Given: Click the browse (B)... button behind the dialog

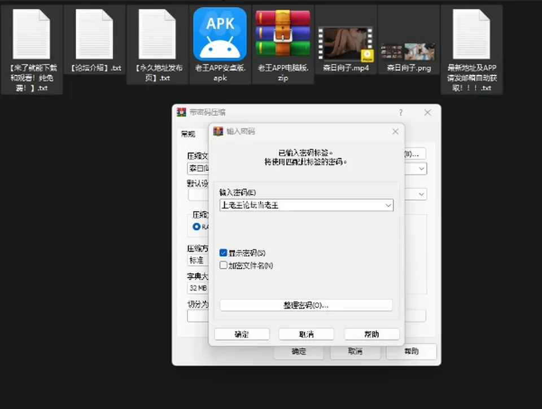Looking at the screenshot, I should 415,153.
